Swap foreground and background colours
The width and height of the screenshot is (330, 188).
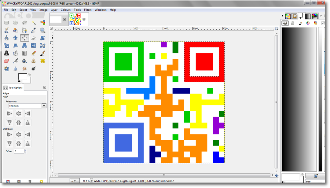(29, 75)
